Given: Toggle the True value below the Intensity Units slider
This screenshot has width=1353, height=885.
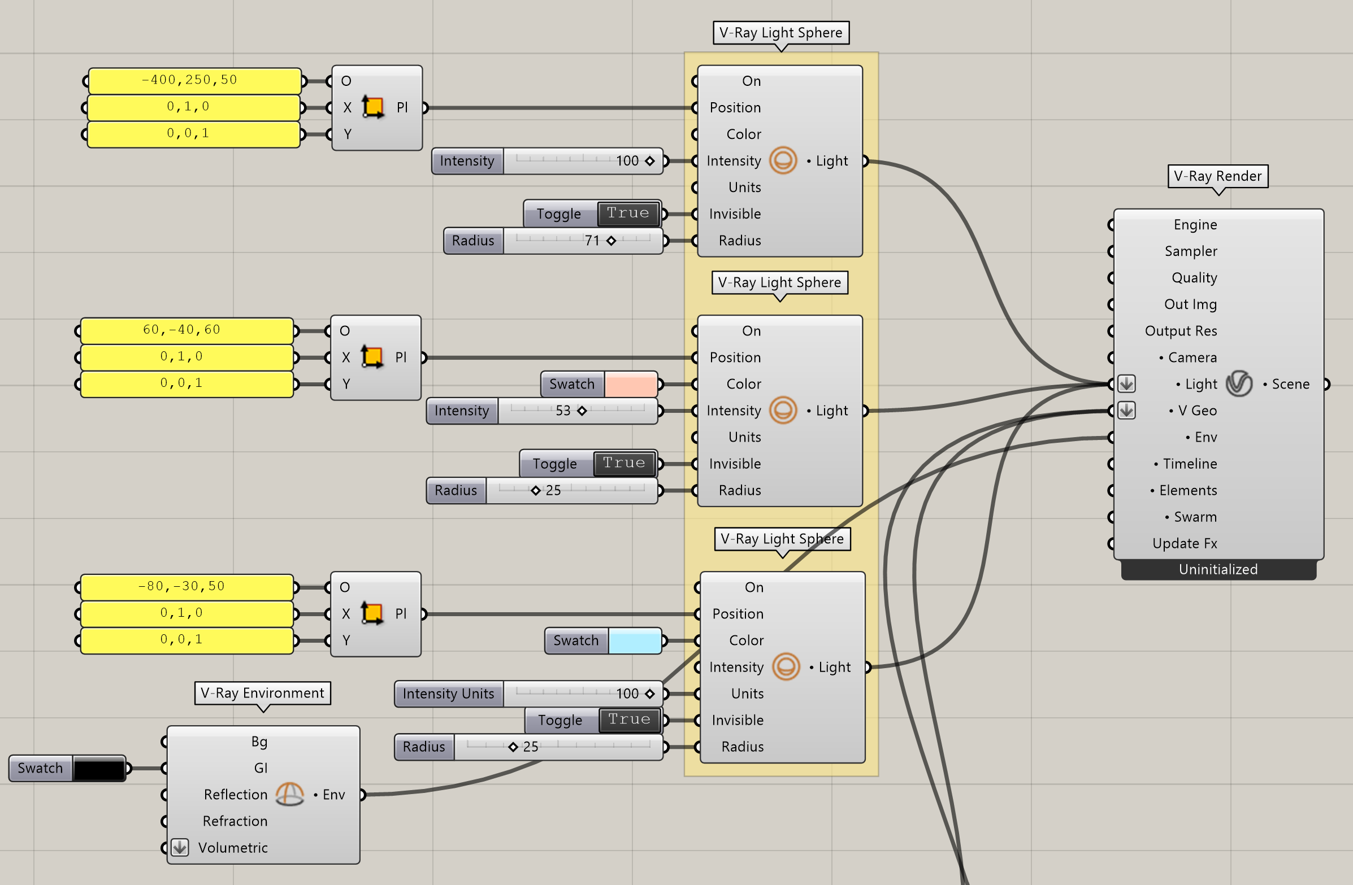Looking at the screenshot, I should click(630, 720).
